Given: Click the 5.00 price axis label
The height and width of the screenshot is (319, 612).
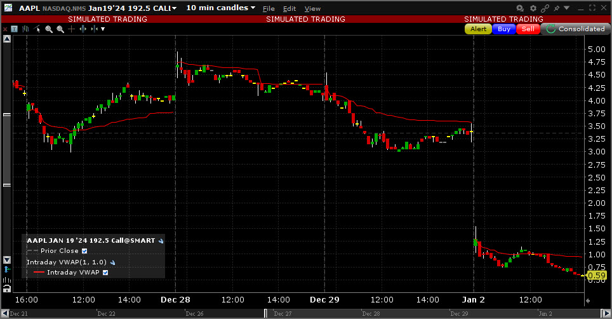Looking at the screenshot, I should click(596, 49).
